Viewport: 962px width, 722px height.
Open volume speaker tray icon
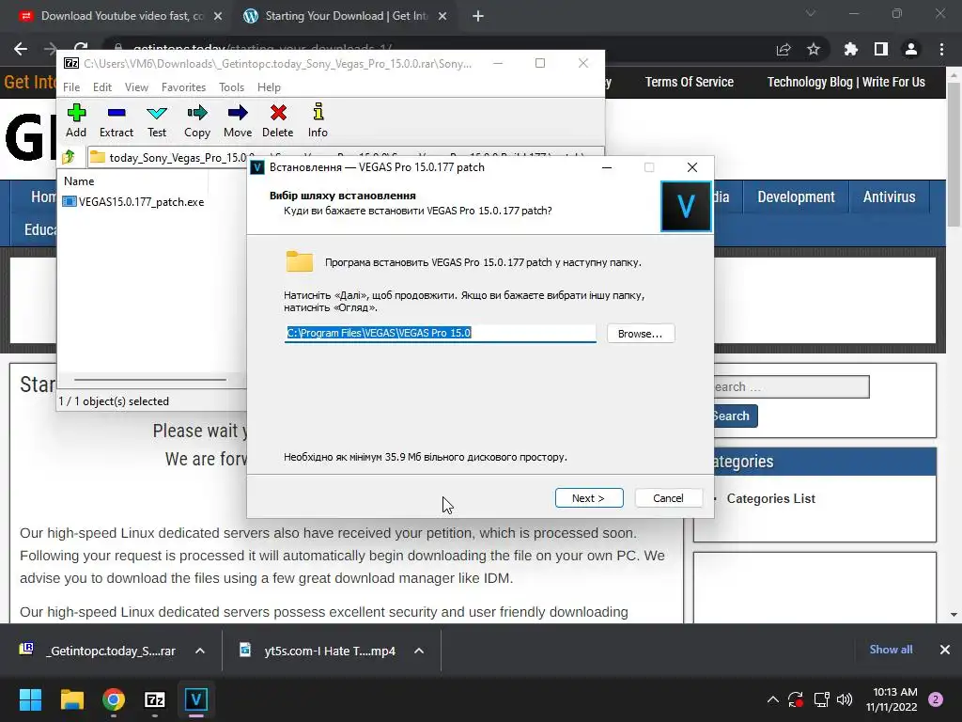tap(845, 699)
